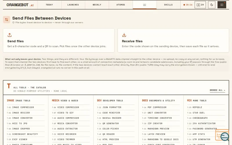Click the IMAGE category heading
Image resolution: width=232 pixels, height=145 pixels.
(19, 100)
